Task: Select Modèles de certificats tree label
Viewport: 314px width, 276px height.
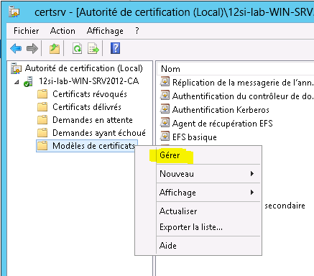Action: (93, 146)
